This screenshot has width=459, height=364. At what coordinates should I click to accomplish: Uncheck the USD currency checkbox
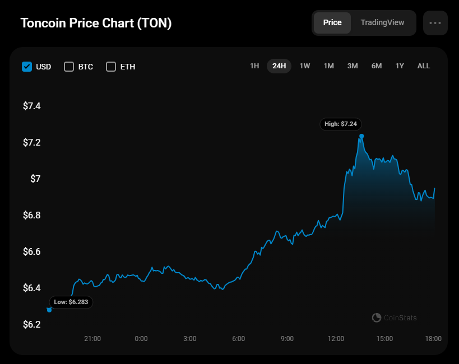(27, 67)
